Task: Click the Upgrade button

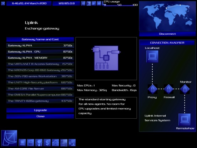Action: pos(40,110)
